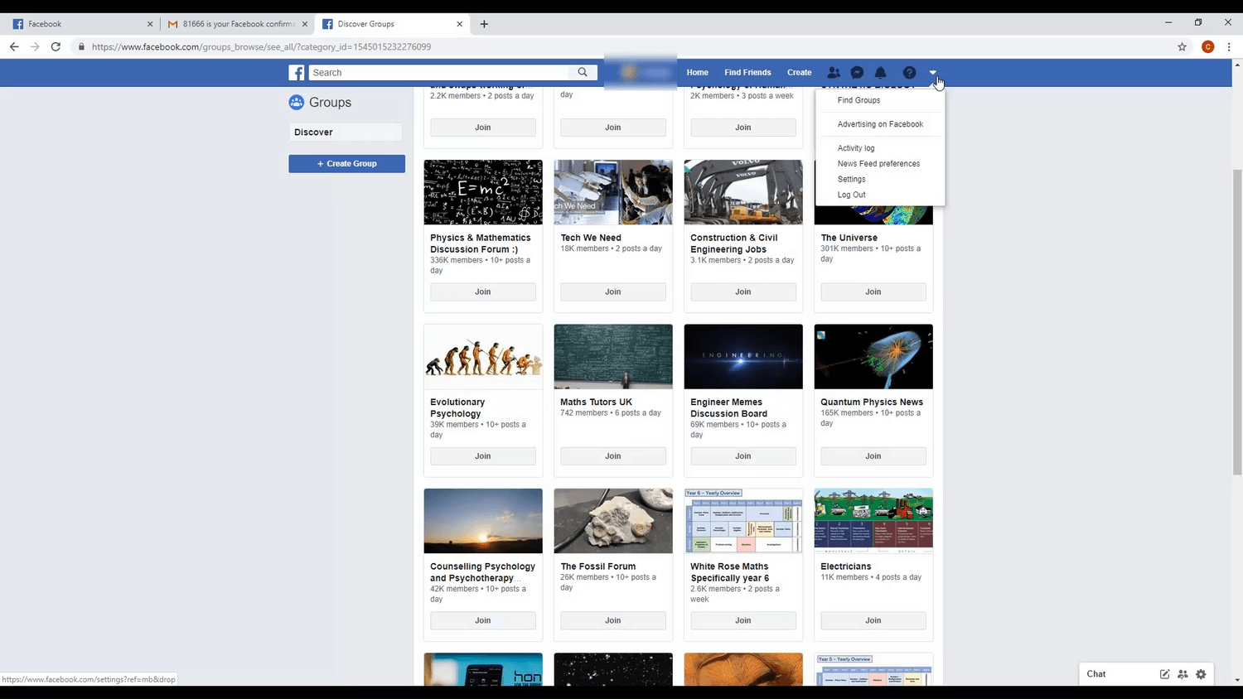Click the browser Back arrow

coord(14,47)
